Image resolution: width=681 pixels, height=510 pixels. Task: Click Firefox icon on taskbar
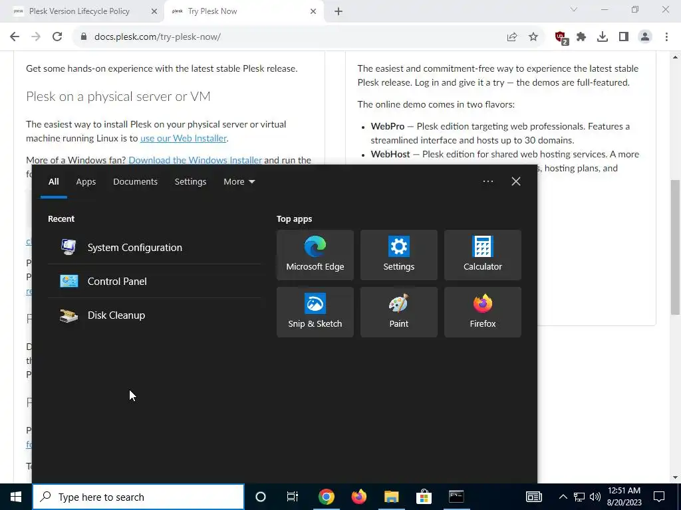tap(358, 497)
